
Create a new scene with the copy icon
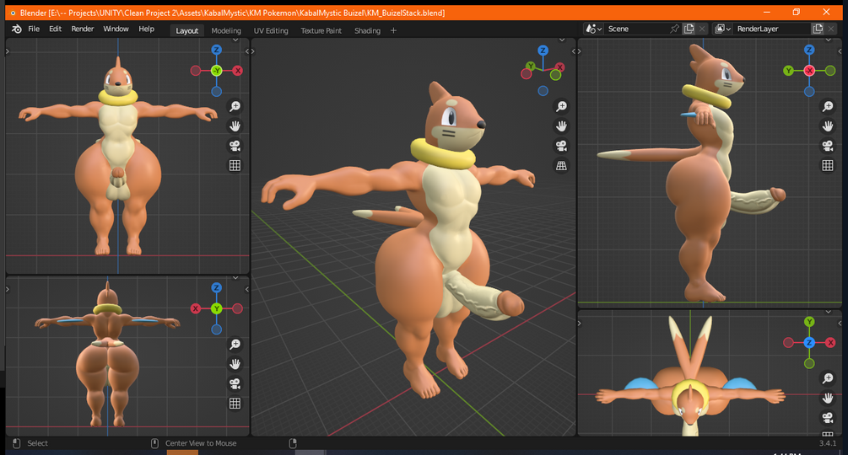click(689, 29)
